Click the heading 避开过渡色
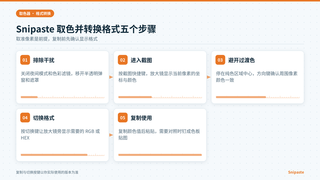Image resolution: width=320 pixels, height=180 pixels. coord(242,60)
